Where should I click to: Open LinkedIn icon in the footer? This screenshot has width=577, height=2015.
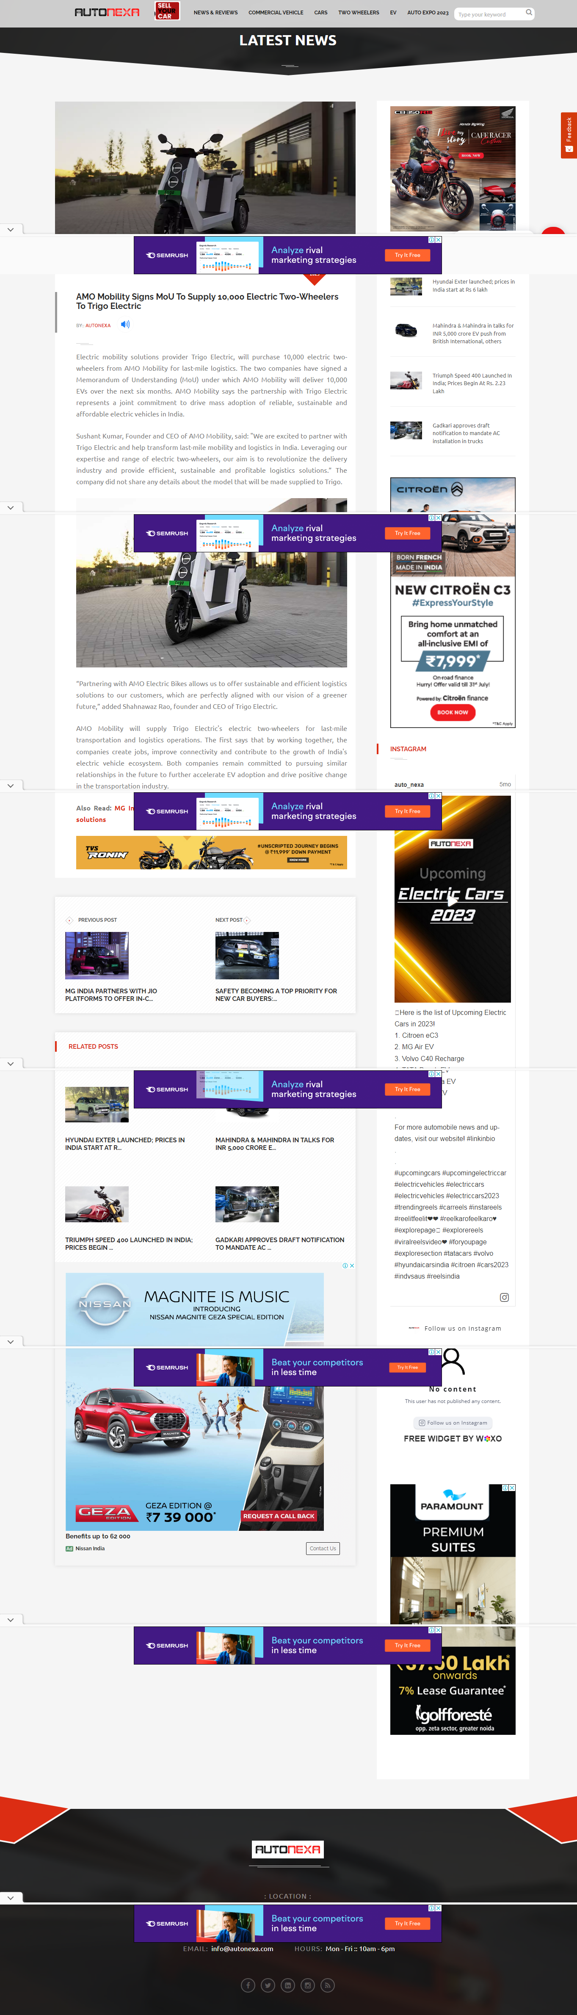click(x=287, y=1985)
